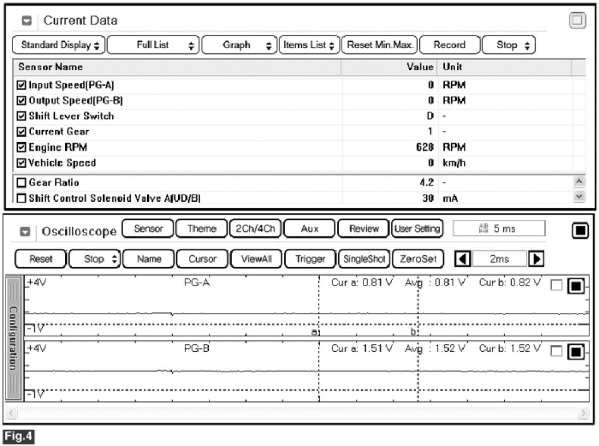
Task: Open the Standard Display dropdown
Action: (59, 45)
